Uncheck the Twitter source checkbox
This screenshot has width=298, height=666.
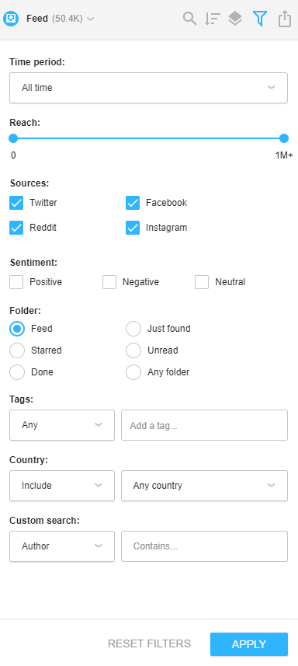click(x=16, y=203)
